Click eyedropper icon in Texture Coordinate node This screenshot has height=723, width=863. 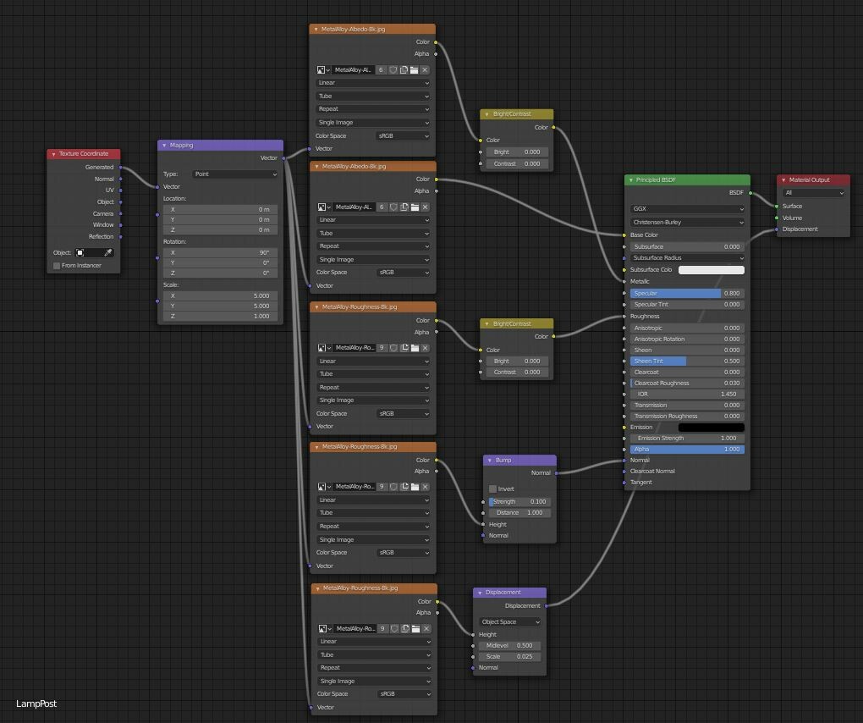click(x=108, y=253)
